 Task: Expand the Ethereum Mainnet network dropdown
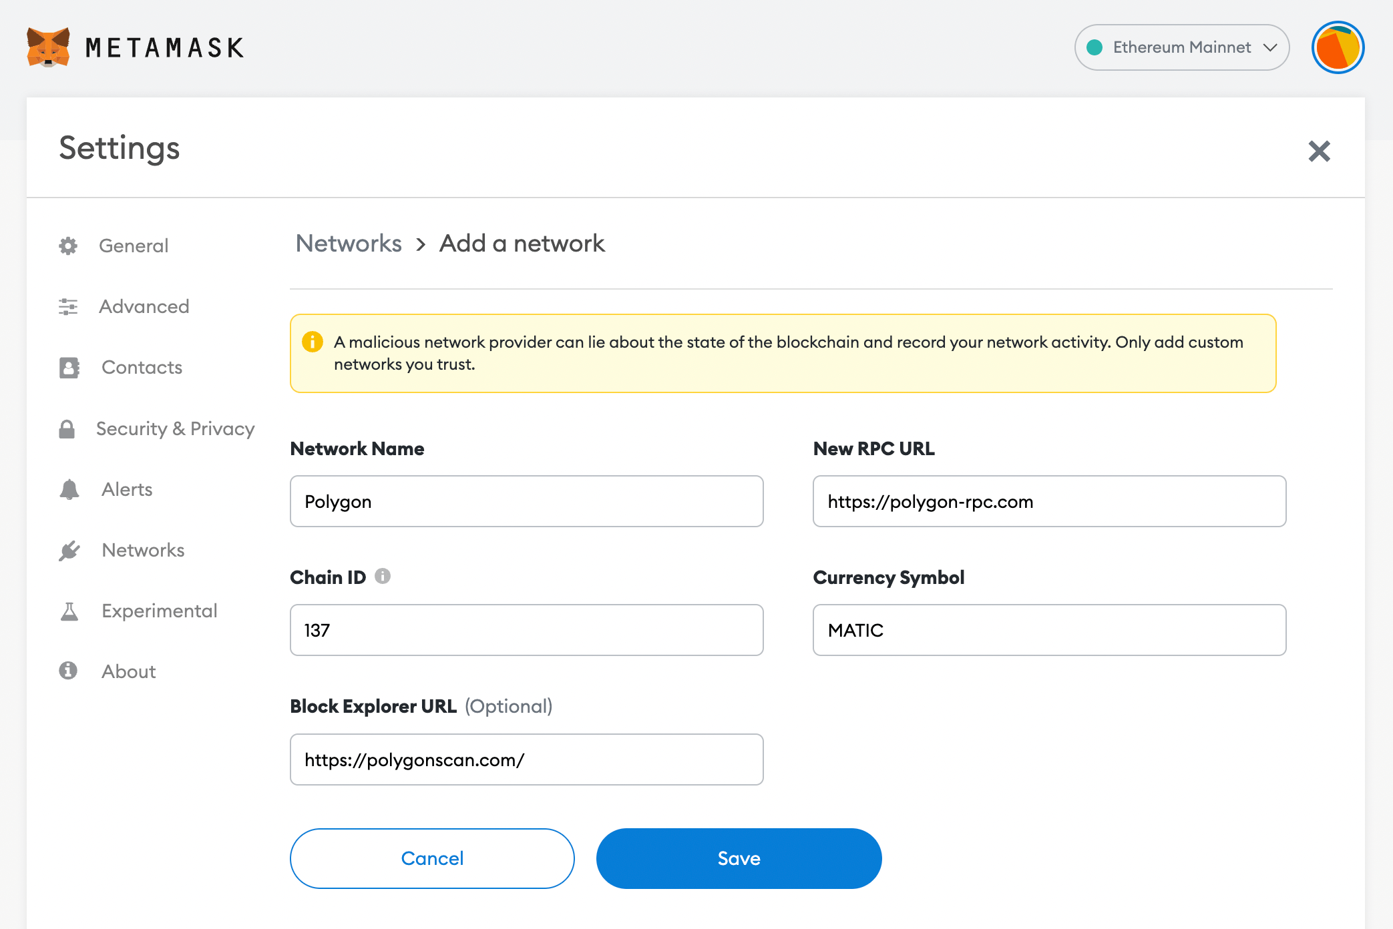[x=1182, y=47]
